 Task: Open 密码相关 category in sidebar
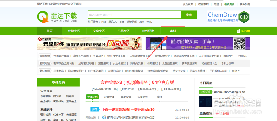58,101
